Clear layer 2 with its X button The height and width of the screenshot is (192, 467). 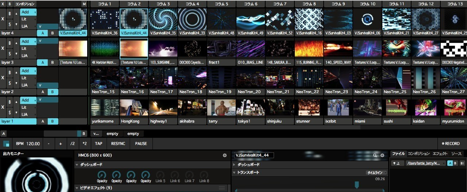click(3, 78)
